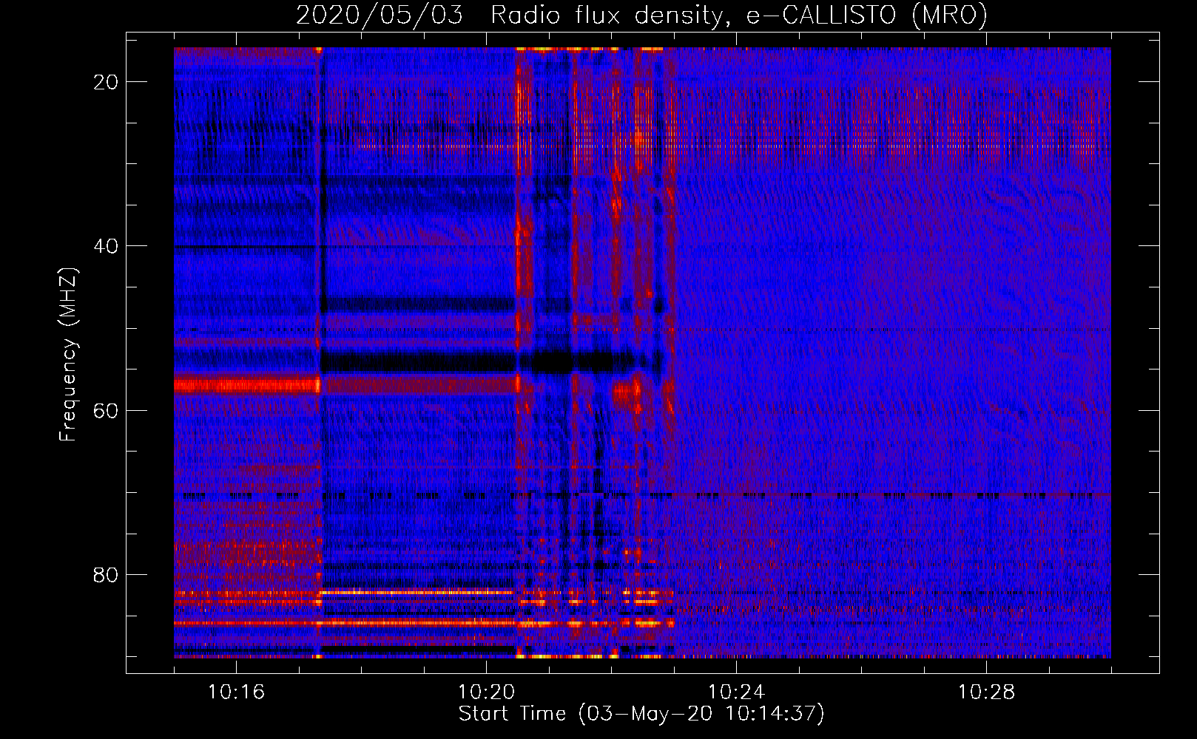Click the time tick label '10:24'
This screenshot has width=1197, height=739.
pos(736,692)
